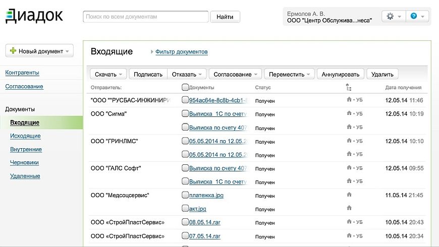Viewport: 439px width, 247px height.
Task: Open the Отказать dropdown
Action: (187, 74)
